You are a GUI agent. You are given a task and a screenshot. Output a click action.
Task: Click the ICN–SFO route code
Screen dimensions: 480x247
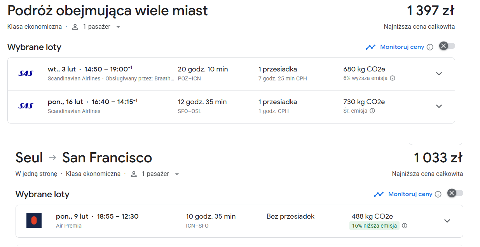(197, 226)
